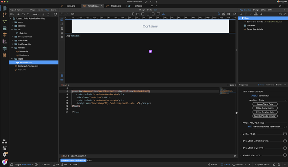The image size is (288, 167).
Task: Click the purple add circle on canvas
Action: point(150,51)
